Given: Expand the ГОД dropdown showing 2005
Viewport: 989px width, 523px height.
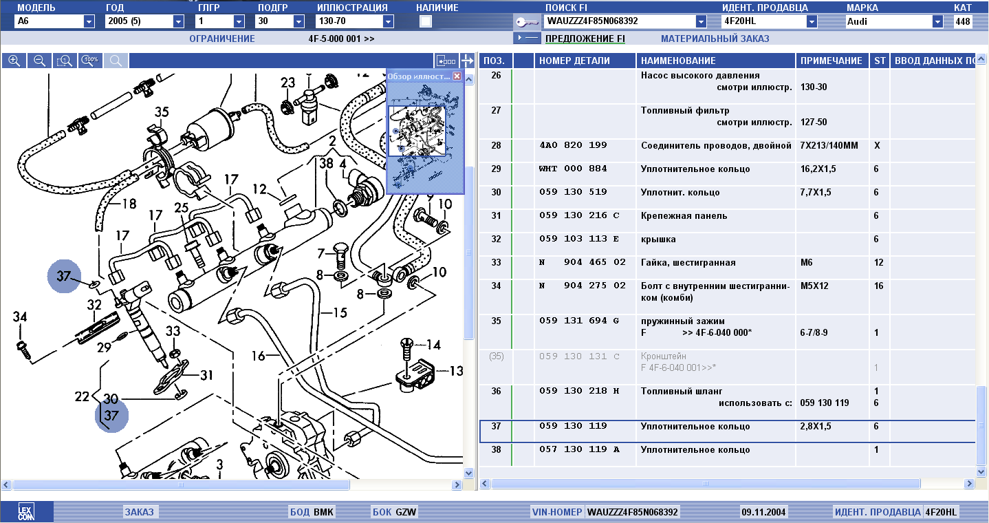Looking at the screenshot, I should [178, 21].
